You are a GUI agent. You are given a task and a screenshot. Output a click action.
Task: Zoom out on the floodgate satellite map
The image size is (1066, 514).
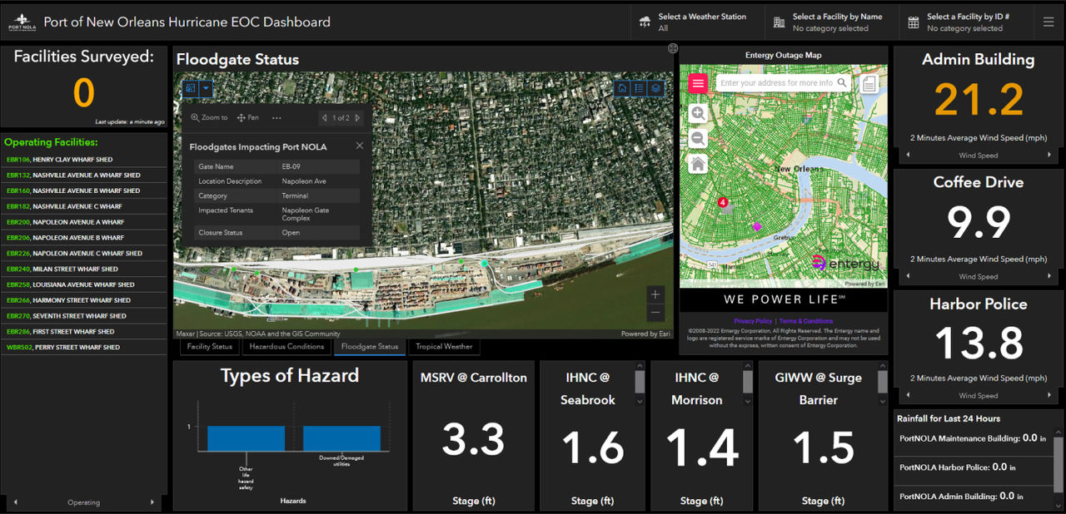655,313
